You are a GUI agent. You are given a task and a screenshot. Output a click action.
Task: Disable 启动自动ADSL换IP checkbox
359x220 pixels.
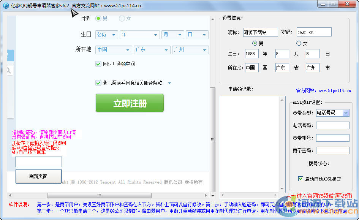pyautogui.click(x=301, y=179)
